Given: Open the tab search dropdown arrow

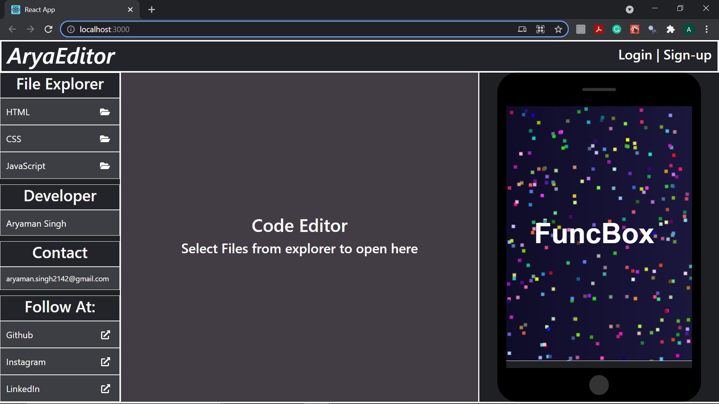Looking at the screenshot, I should (x=629, y=10).
